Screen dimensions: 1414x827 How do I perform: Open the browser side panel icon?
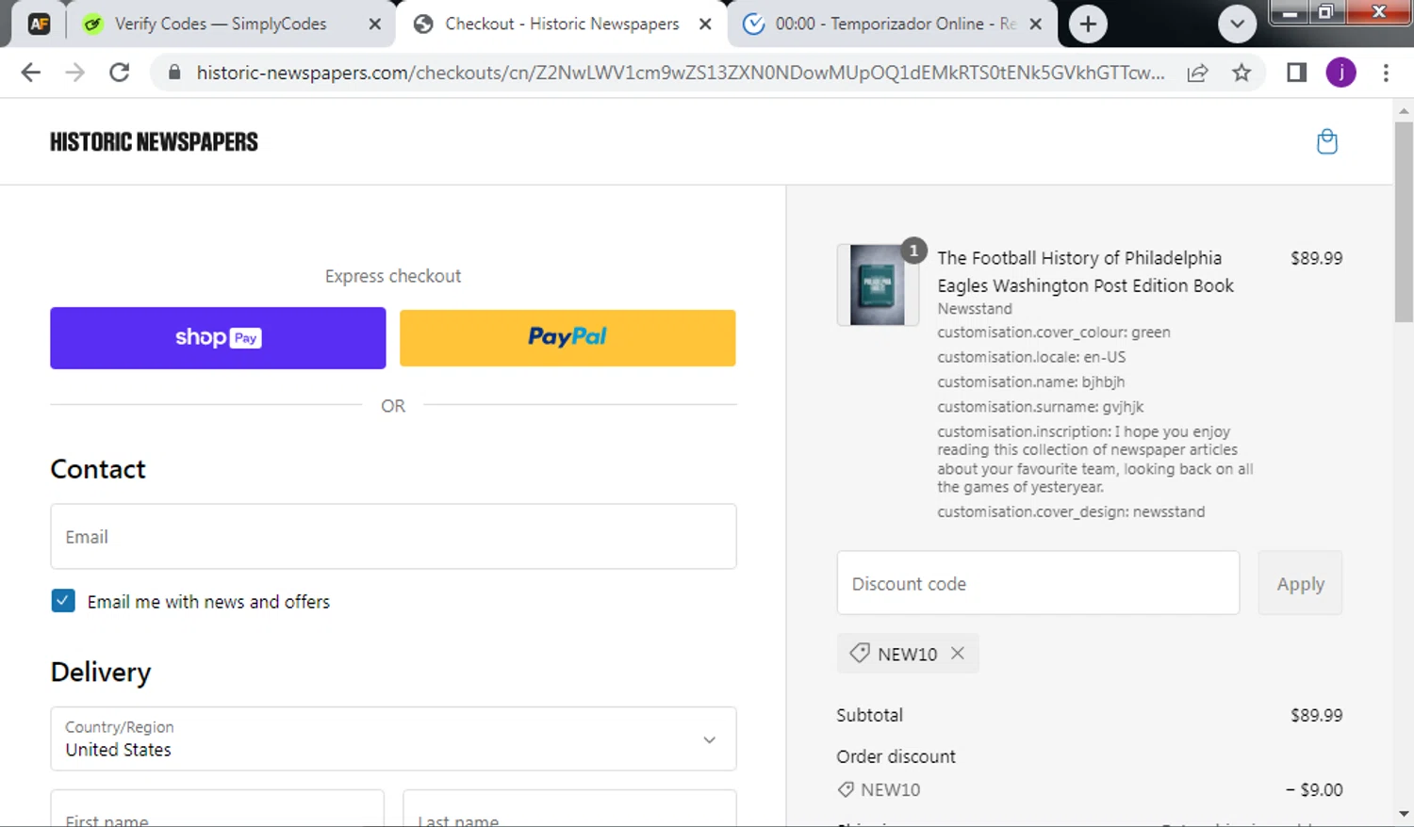[1296, 73]
